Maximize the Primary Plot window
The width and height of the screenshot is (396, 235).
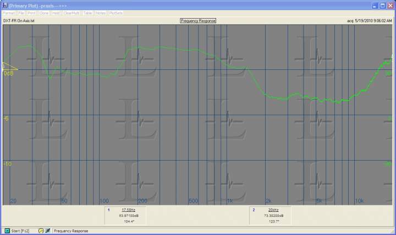pyautogui.click(x=383, y=6)
